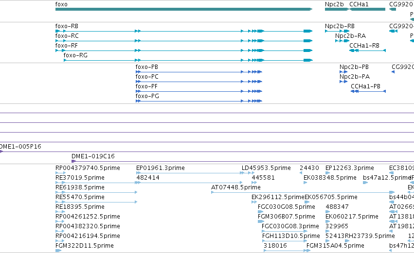Click the RP004382320.5prime EST label
Screen dimensions: 414x253
coord(88,226)
